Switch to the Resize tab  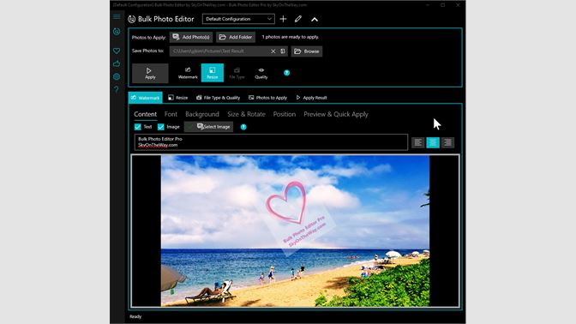click(x=177, y=98)
